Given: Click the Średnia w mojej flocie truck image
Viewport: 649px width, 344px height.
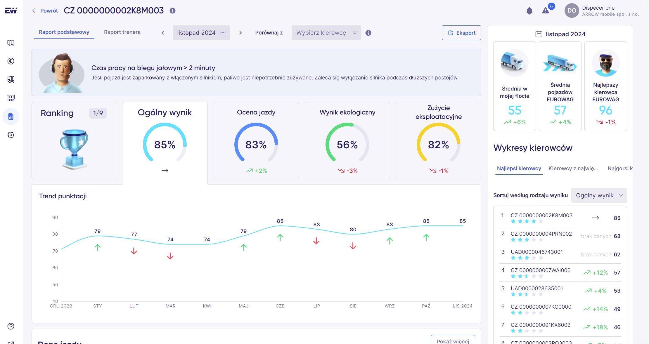Looking at the screenshot, I should point(514,63).
